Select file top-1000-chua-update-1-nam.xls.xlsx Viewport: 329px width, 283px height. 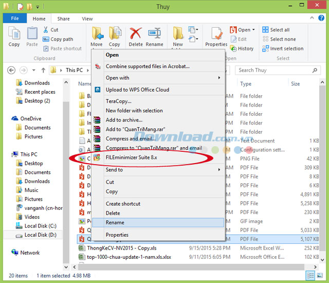click(129, 257)
